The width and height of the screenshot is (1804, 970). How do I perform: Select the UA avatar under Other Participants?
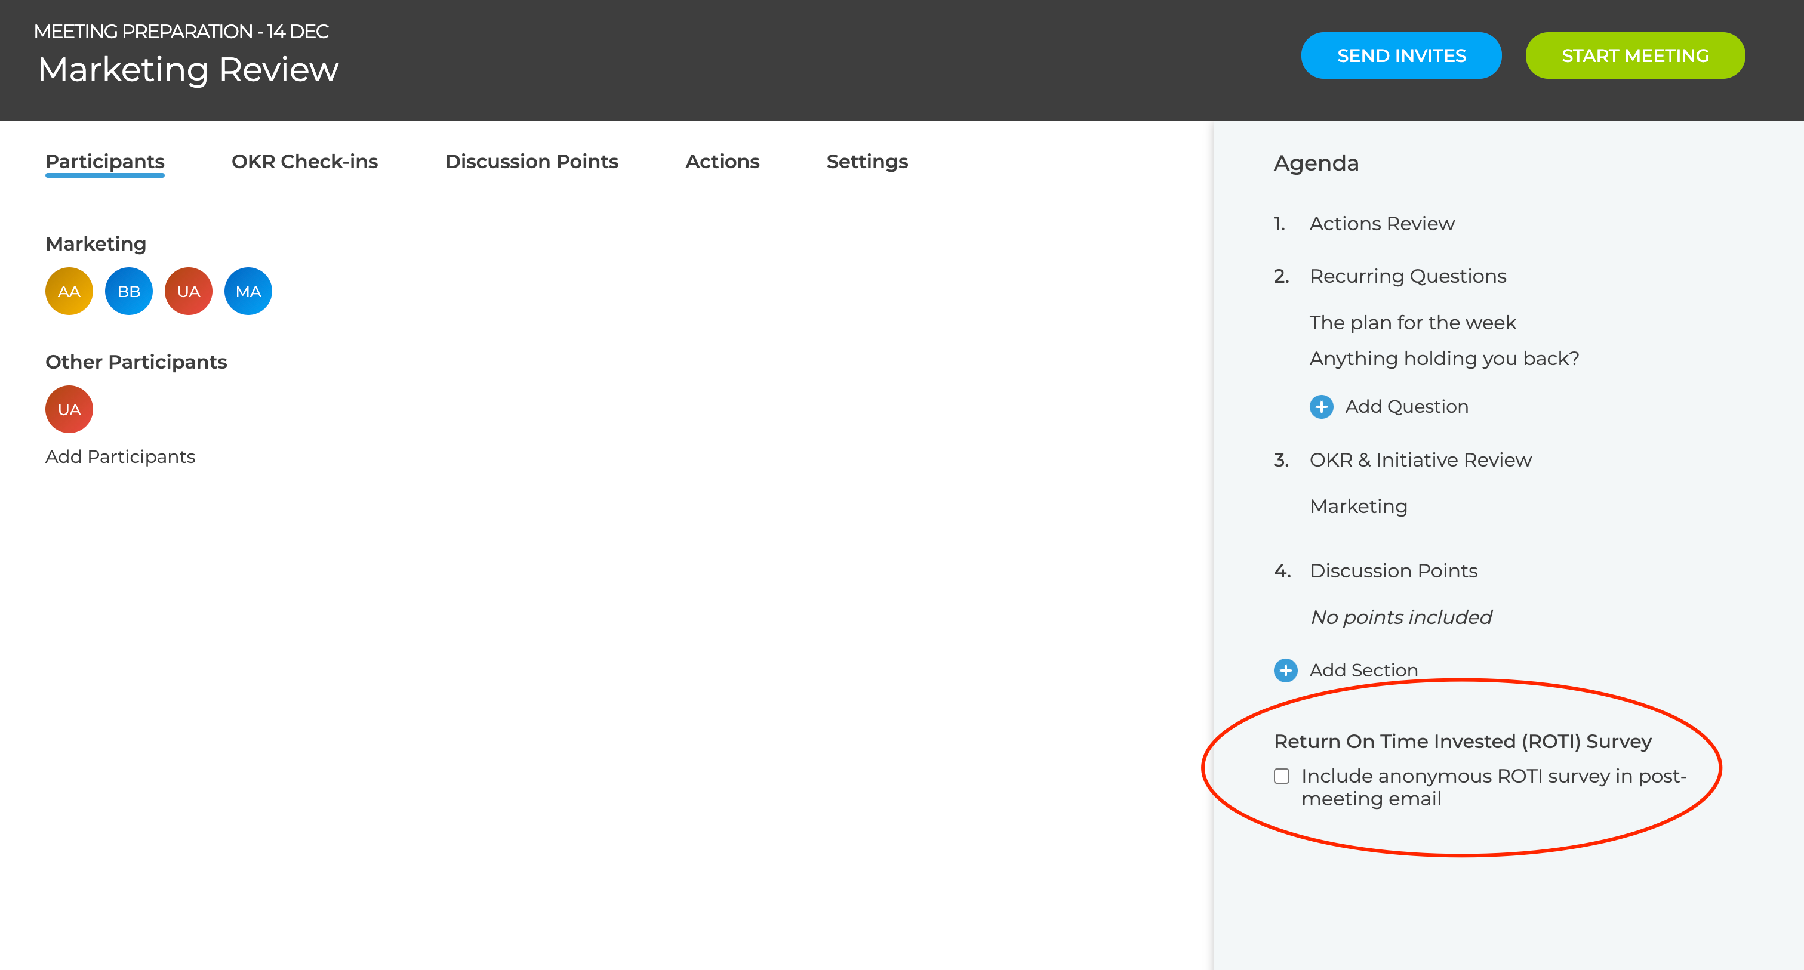(x=69, y=409)
